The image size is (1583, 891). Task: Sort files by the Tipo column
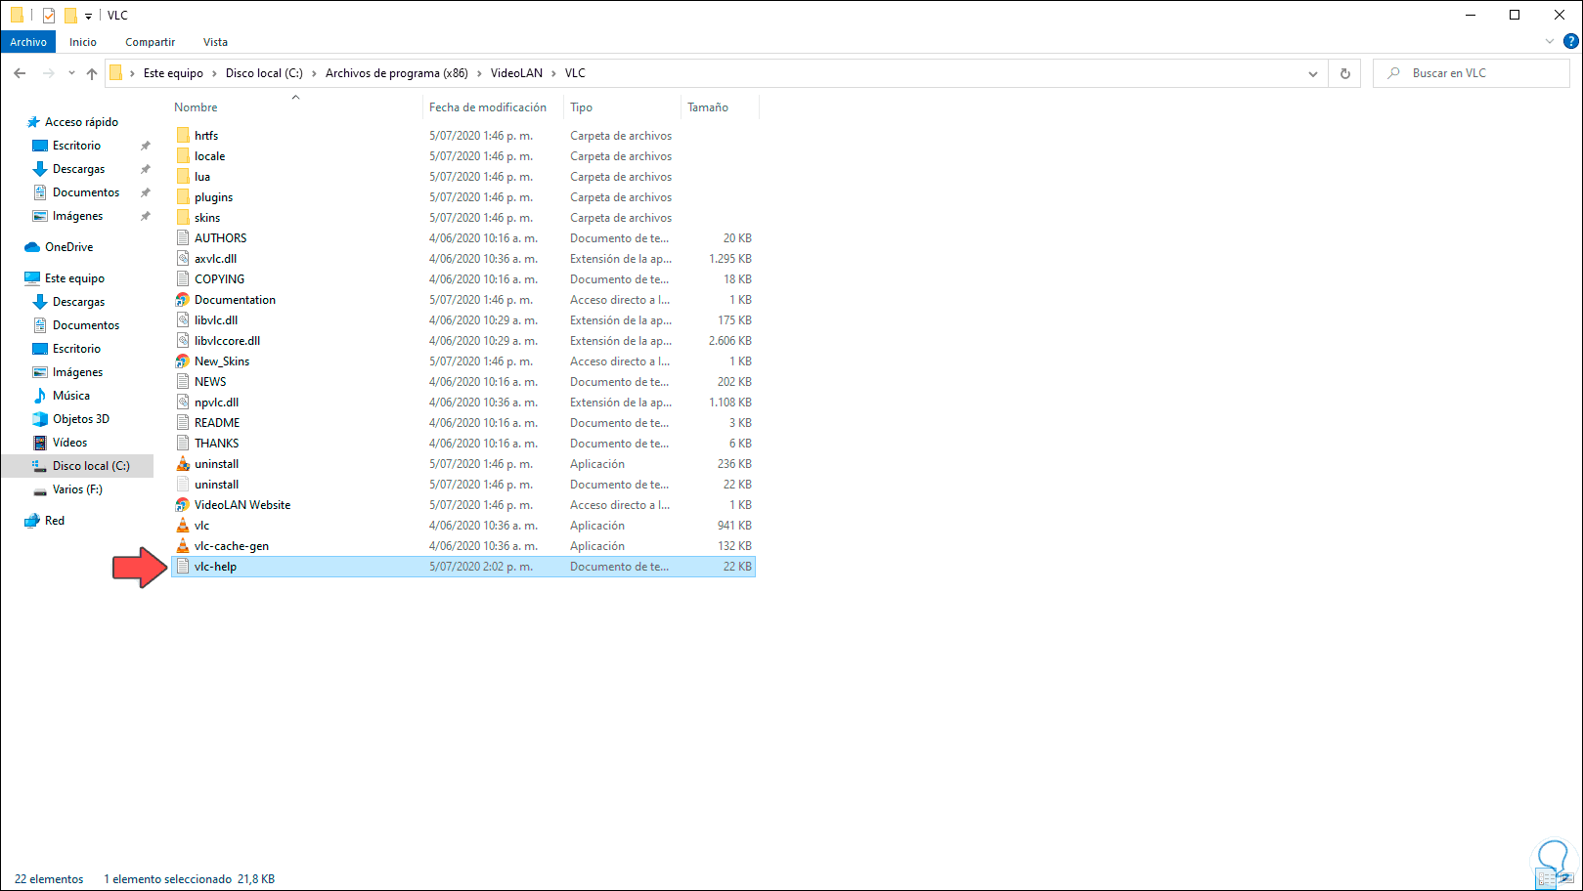click(x=582, y=107)
